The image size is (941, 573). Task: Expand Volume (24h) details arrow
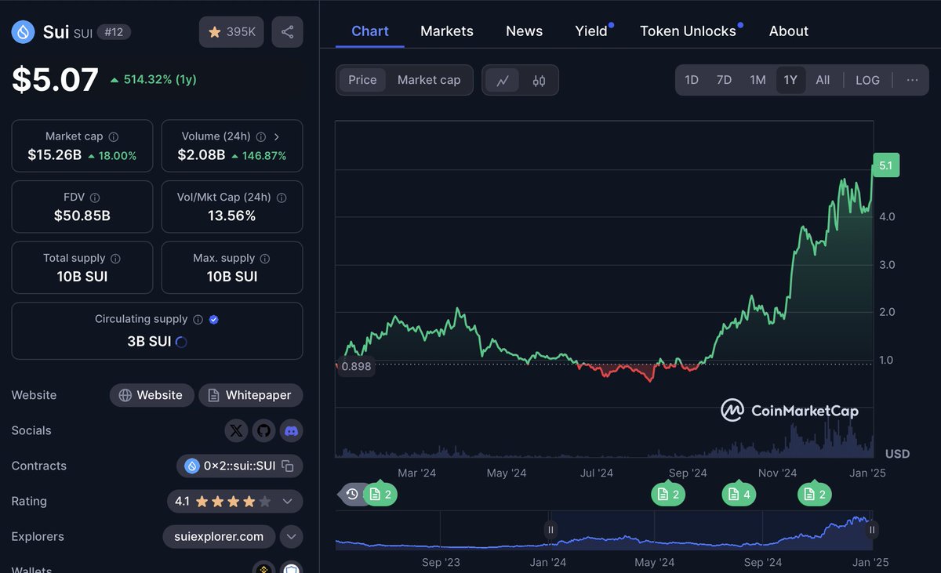click(276, 136)
